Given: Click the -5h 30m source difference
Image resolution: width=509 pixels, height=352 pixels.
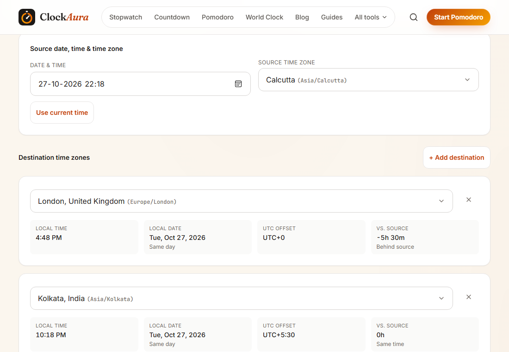Looking at the screenshot, I should pos(391,238).
